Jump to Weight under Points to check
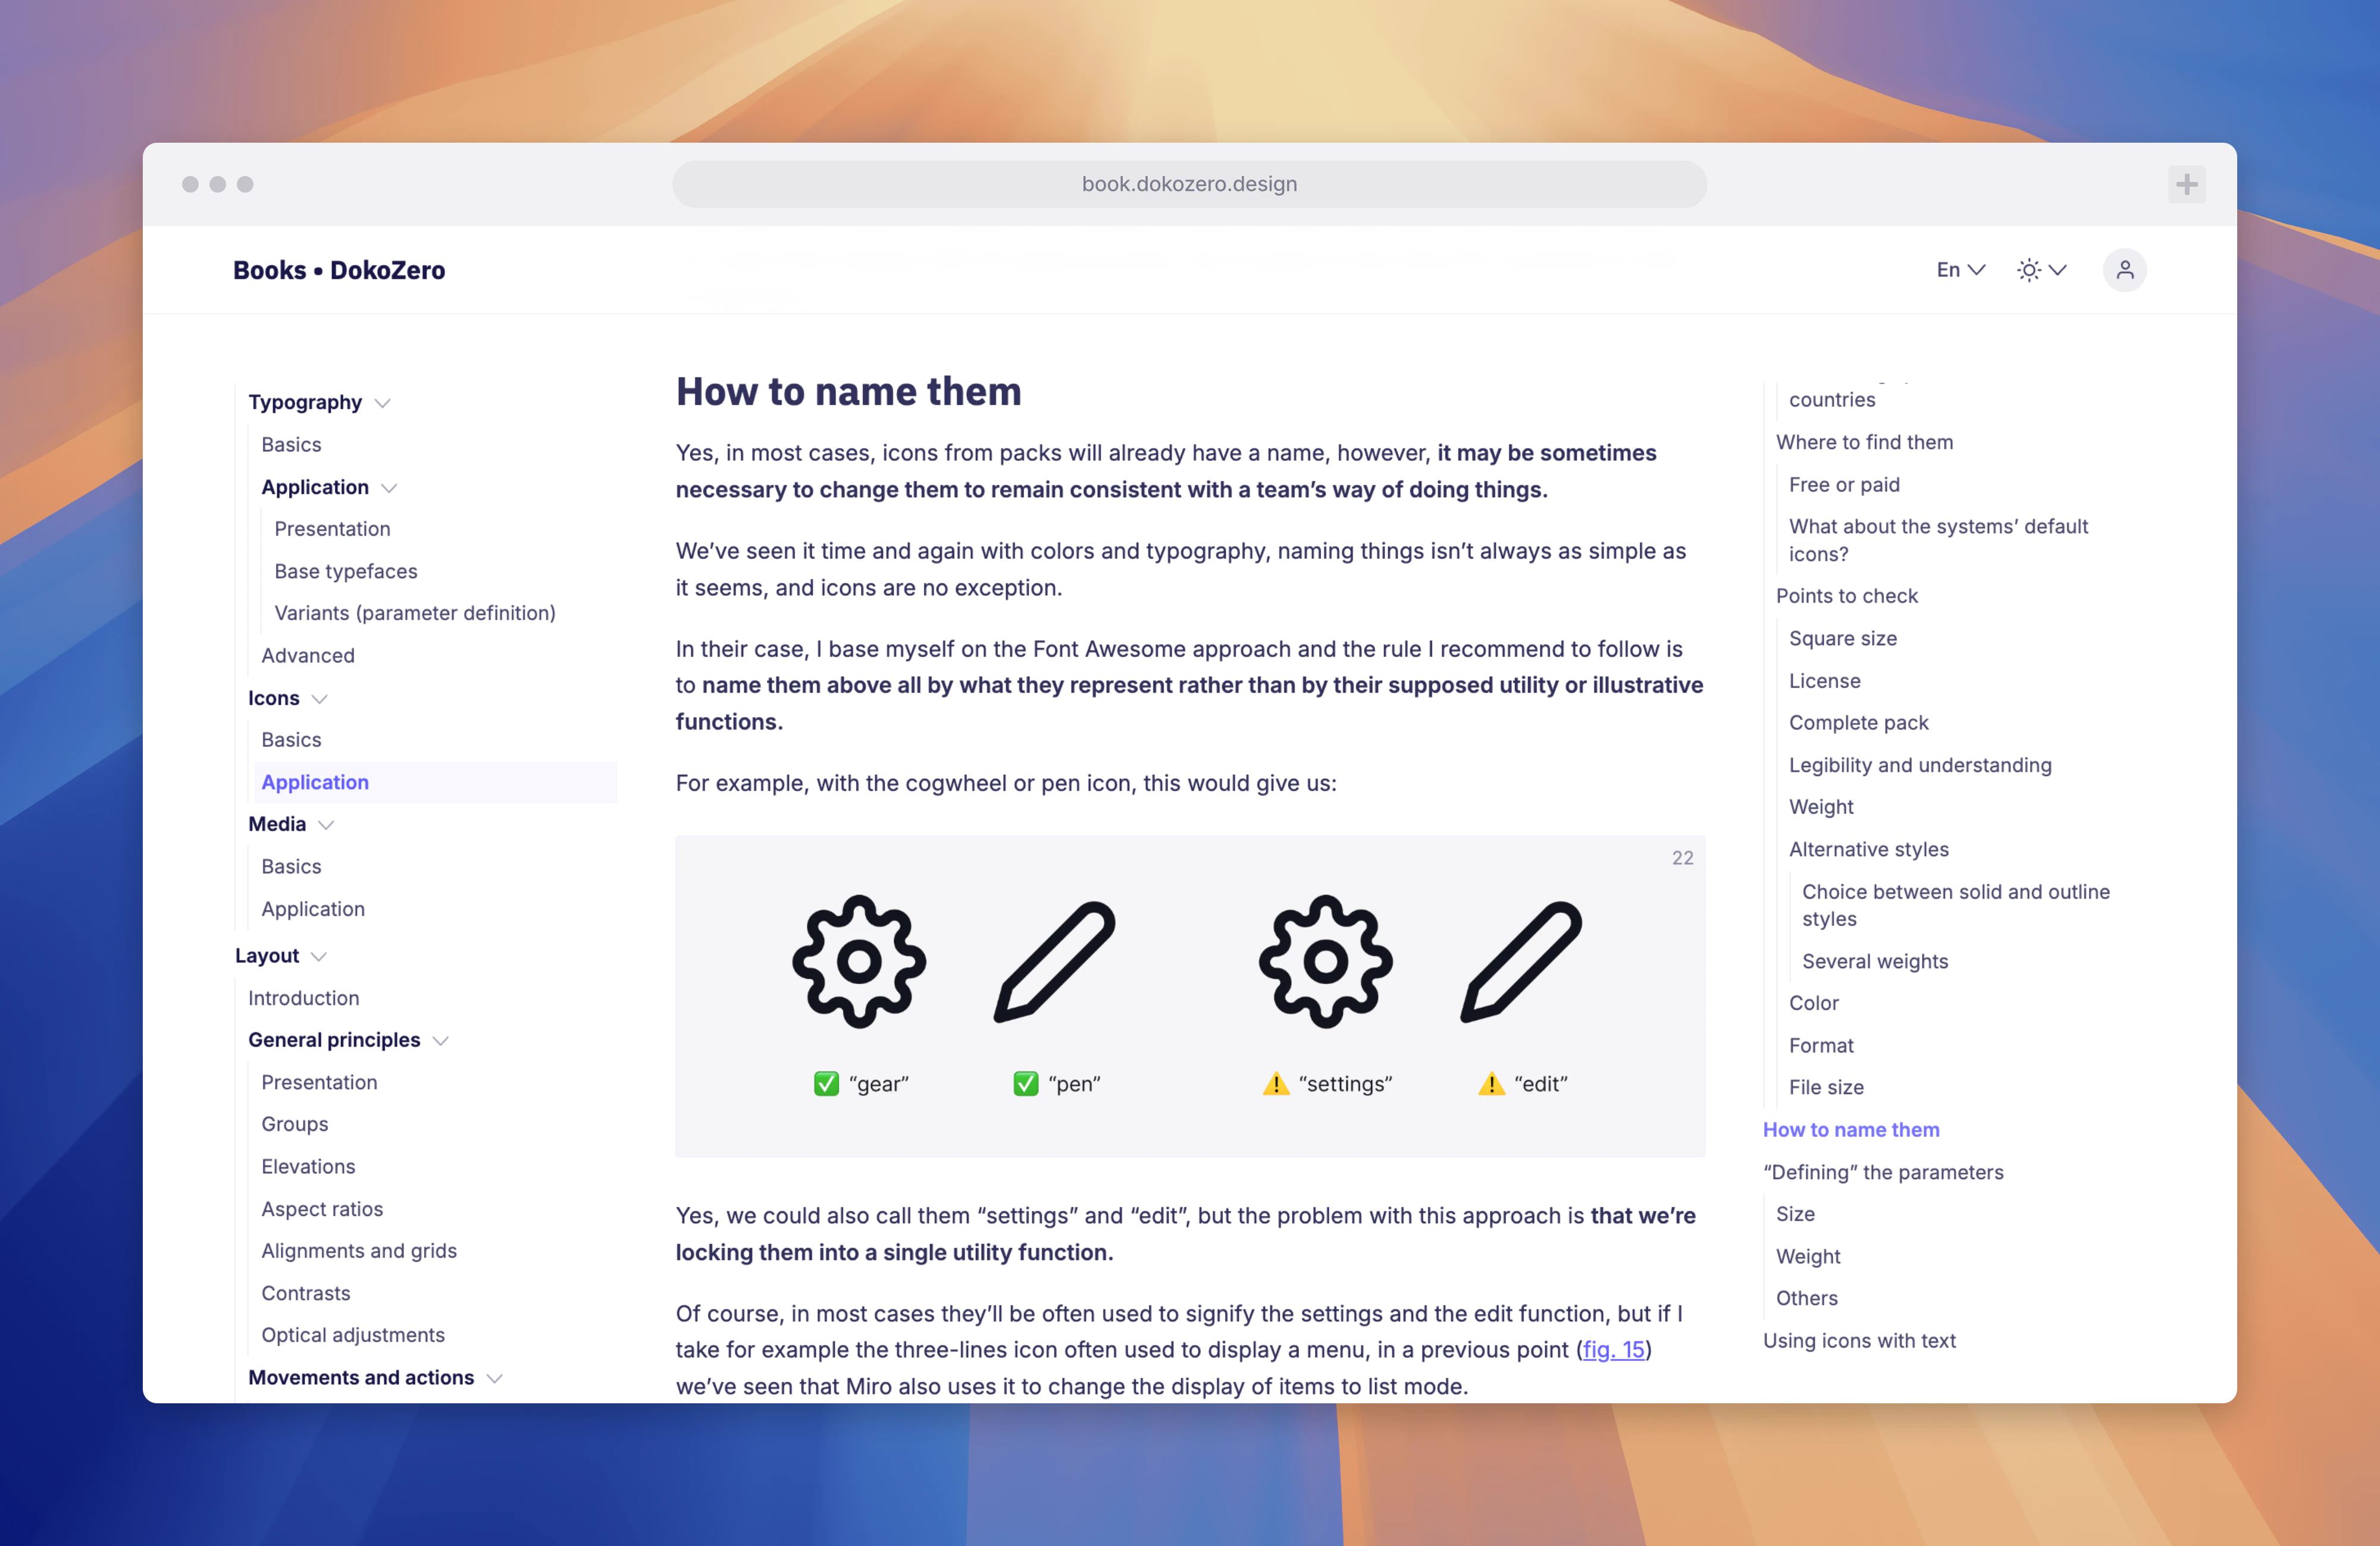Viewport: 2380px width, 1546px height. 1820,807
